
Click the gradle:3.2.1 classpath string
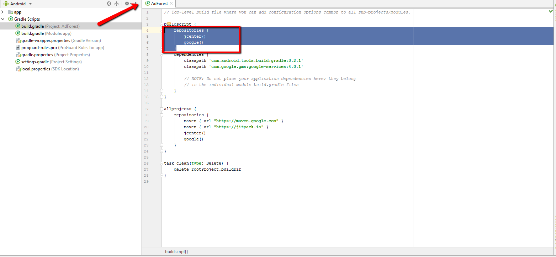[256, 61]
